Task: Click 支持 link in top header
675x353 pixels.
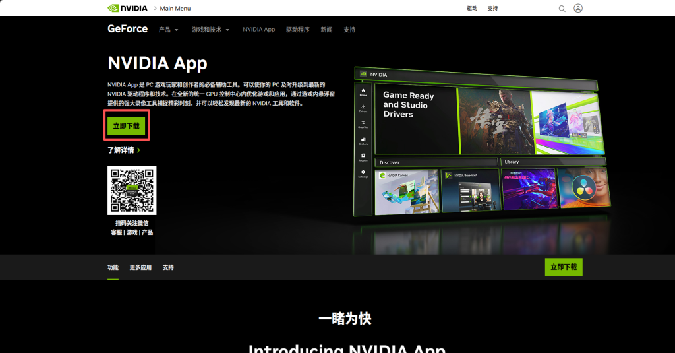Action: (492, 9)
